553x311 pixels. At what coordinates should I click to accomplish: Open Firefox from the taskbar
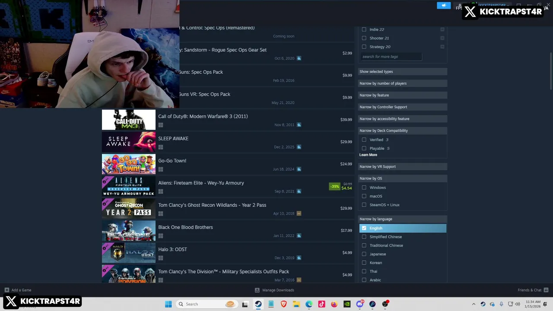[334, 304]
